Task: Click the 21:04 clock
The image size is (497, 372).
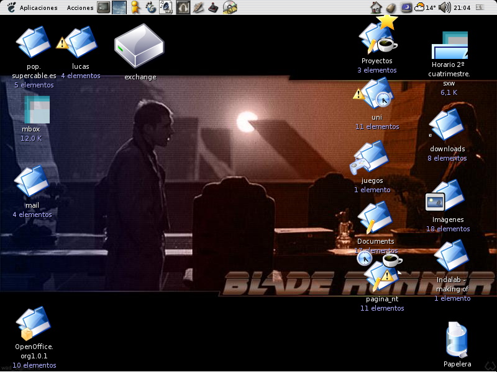Action: pyautogui.click(x=462, y=7)
